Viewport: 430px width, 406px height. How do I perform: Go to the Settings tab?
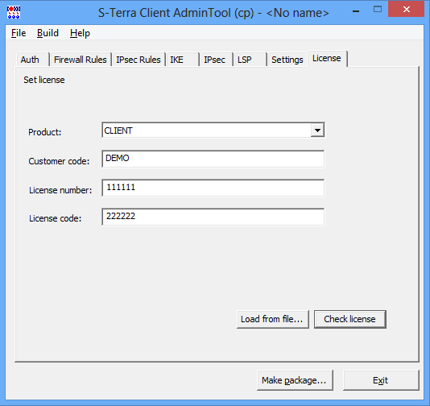click(287, 60)
